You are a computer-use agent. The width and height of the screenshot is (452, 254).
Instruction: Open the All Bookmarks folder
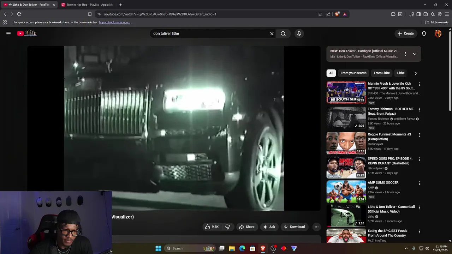[437, 22]
